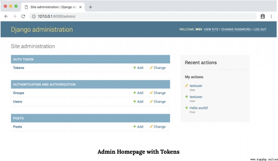Click the address bar showing 127.0.0.1:8000/admin/

tap(143, 16)
